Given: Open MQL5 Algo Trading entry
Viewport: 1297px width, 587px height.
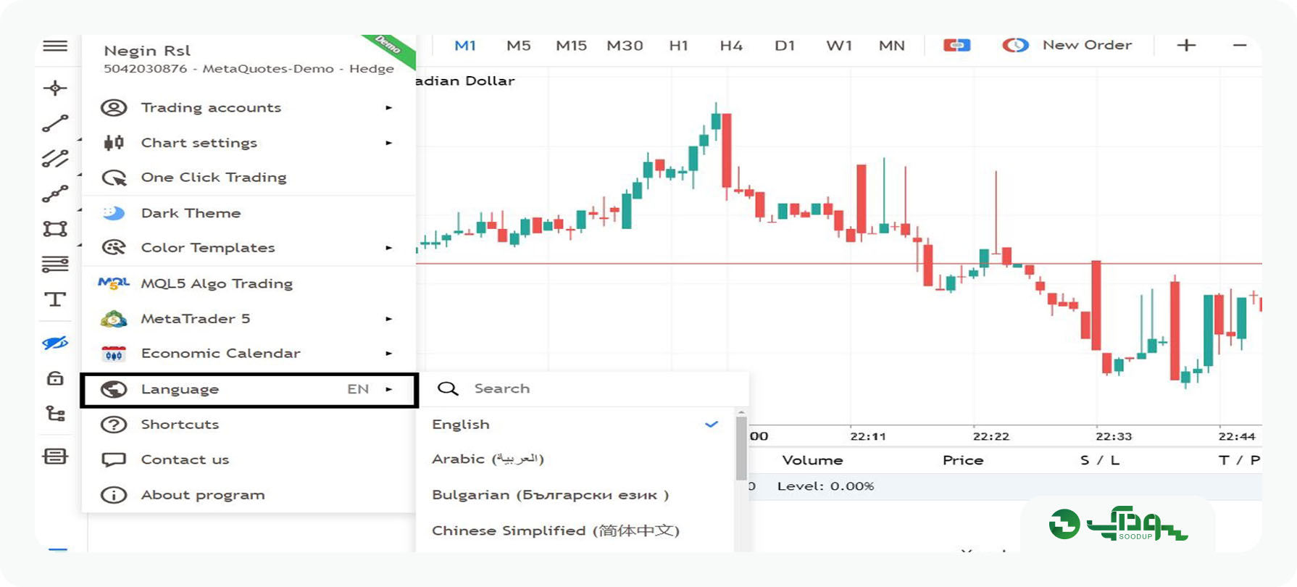Looking at the screenshot, I should (249, 283).
